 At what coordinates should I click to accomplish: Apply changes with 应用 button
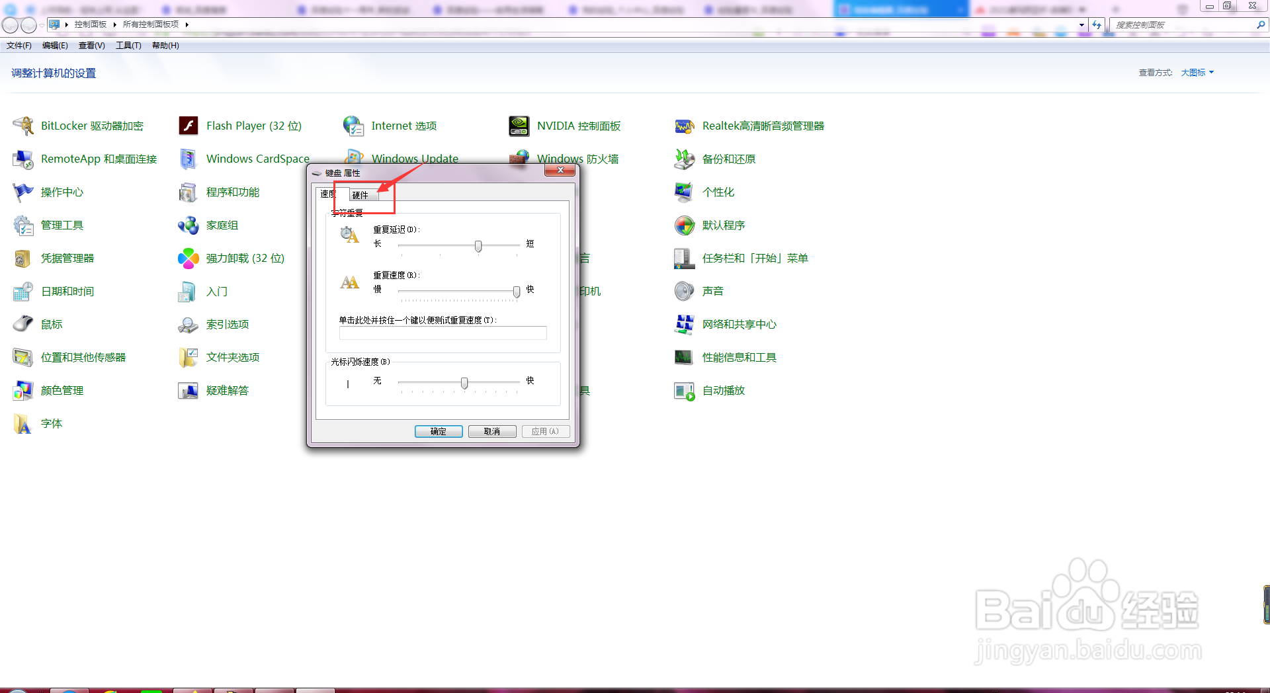tap(545, 431)
